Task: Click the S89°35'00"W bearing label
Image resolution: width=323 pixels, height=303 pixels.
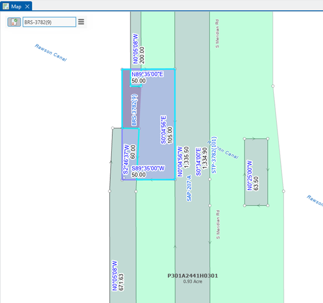Action: coord(148,168)
